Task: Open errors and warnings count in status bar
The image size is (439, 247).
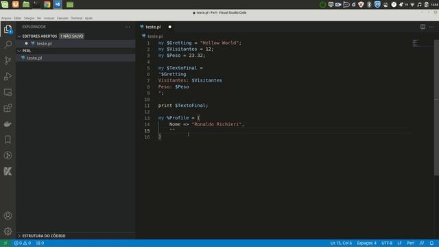Action: tap(23, 243)
